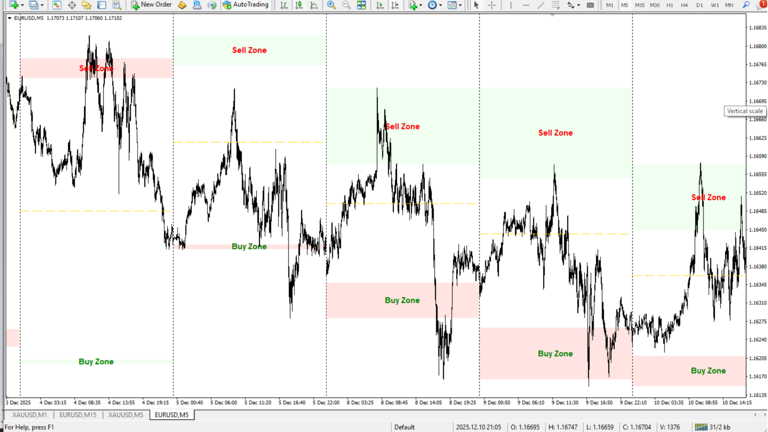Click the Zoom Out magnifier icon

tap(346, 5)
